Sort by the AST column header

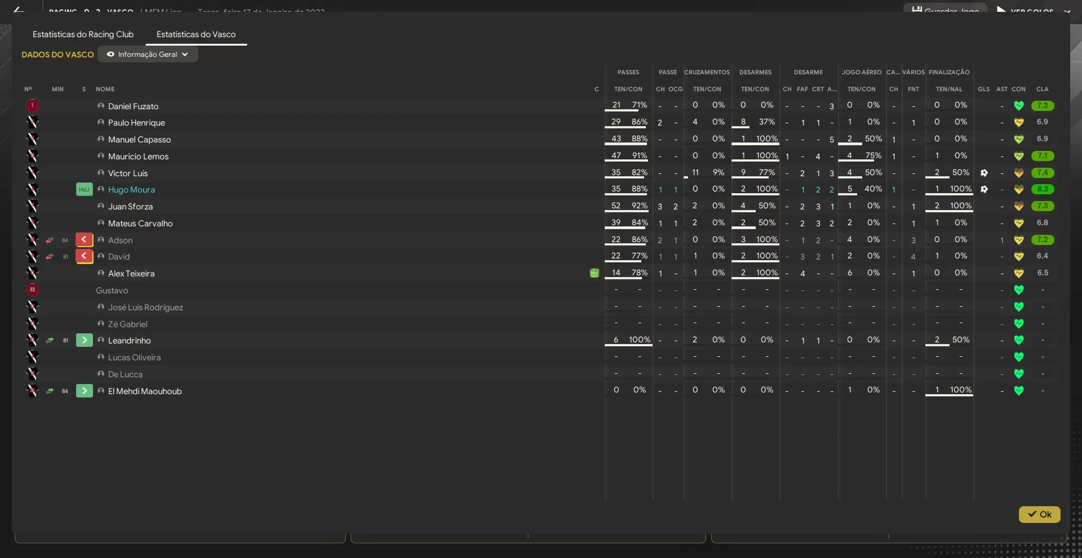(x=1001, y=89)
